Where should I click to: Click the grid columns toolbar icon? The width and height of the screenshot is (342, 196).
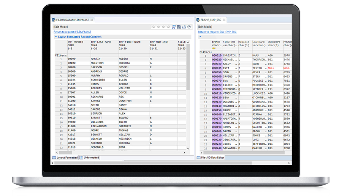[179, 27]
